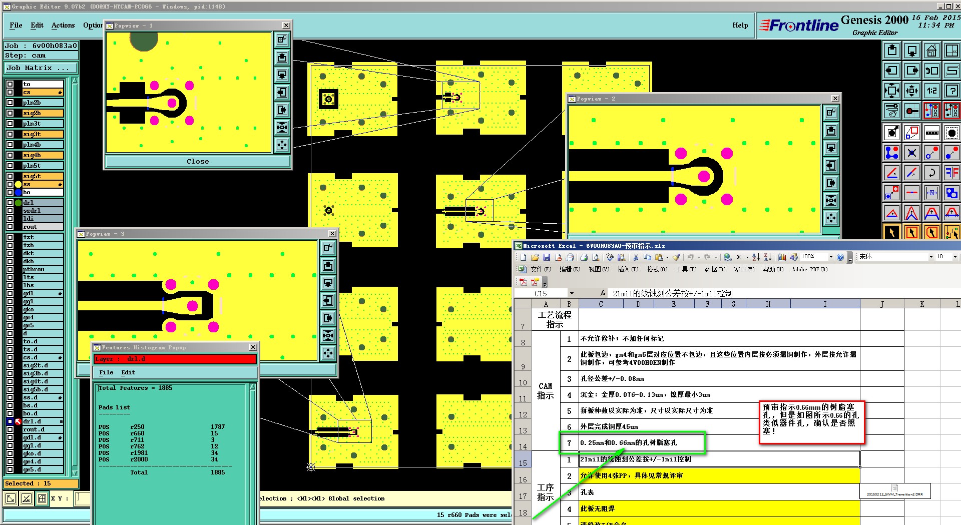Select the black arrow select pointer tool
This screenshot has width=961, height=525.
point(892,232)
